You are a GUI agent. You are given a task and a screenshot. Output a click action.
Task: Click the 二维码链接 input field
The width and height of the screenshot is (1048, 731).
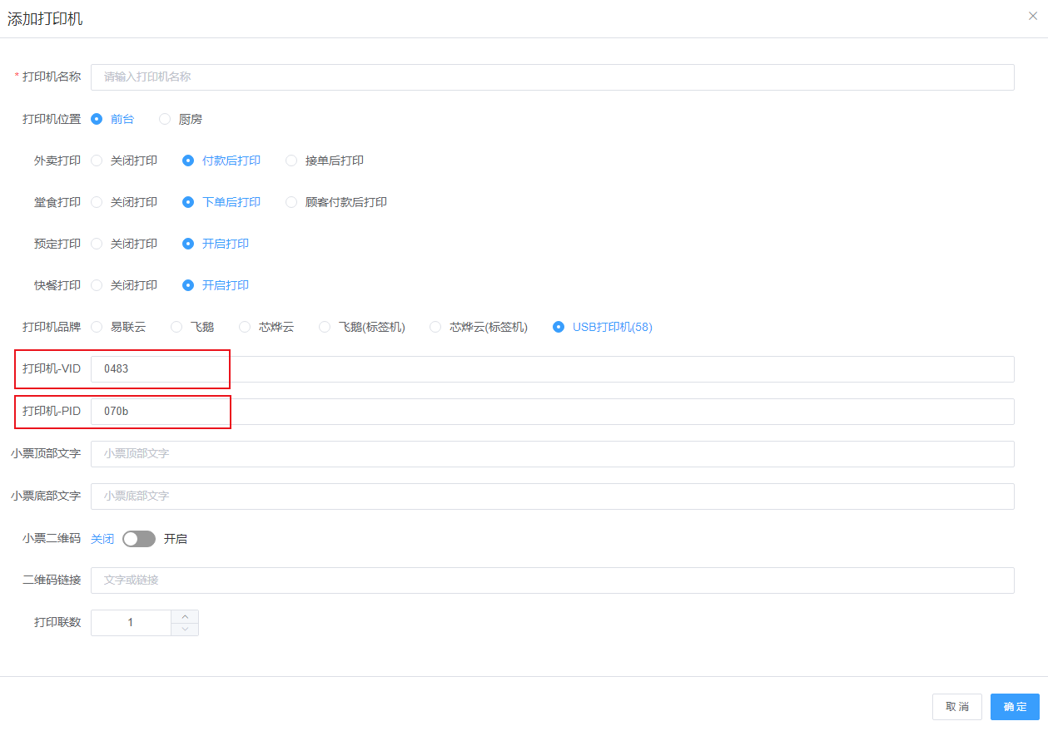(x=553, y=580)
